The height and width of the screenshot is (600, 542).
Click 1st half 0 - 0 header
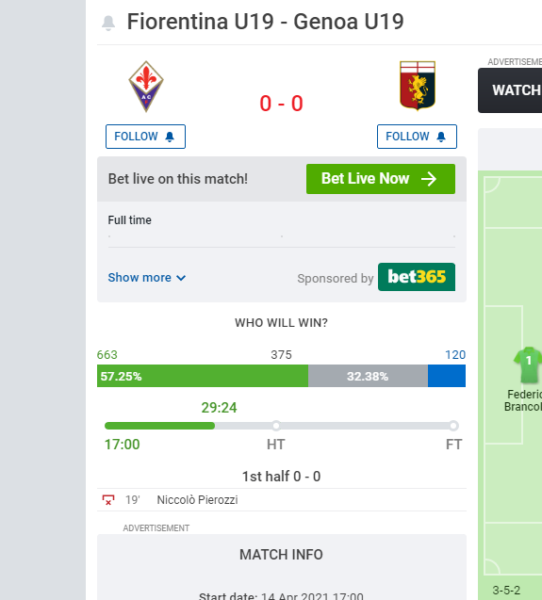(282, 477)
